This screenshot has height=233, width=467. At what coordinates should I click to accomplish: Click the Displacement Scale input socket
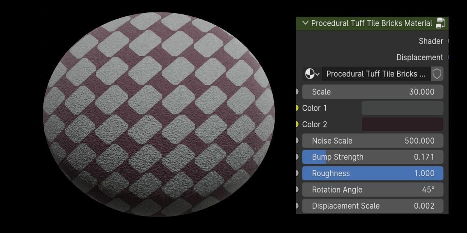(297, 206)
